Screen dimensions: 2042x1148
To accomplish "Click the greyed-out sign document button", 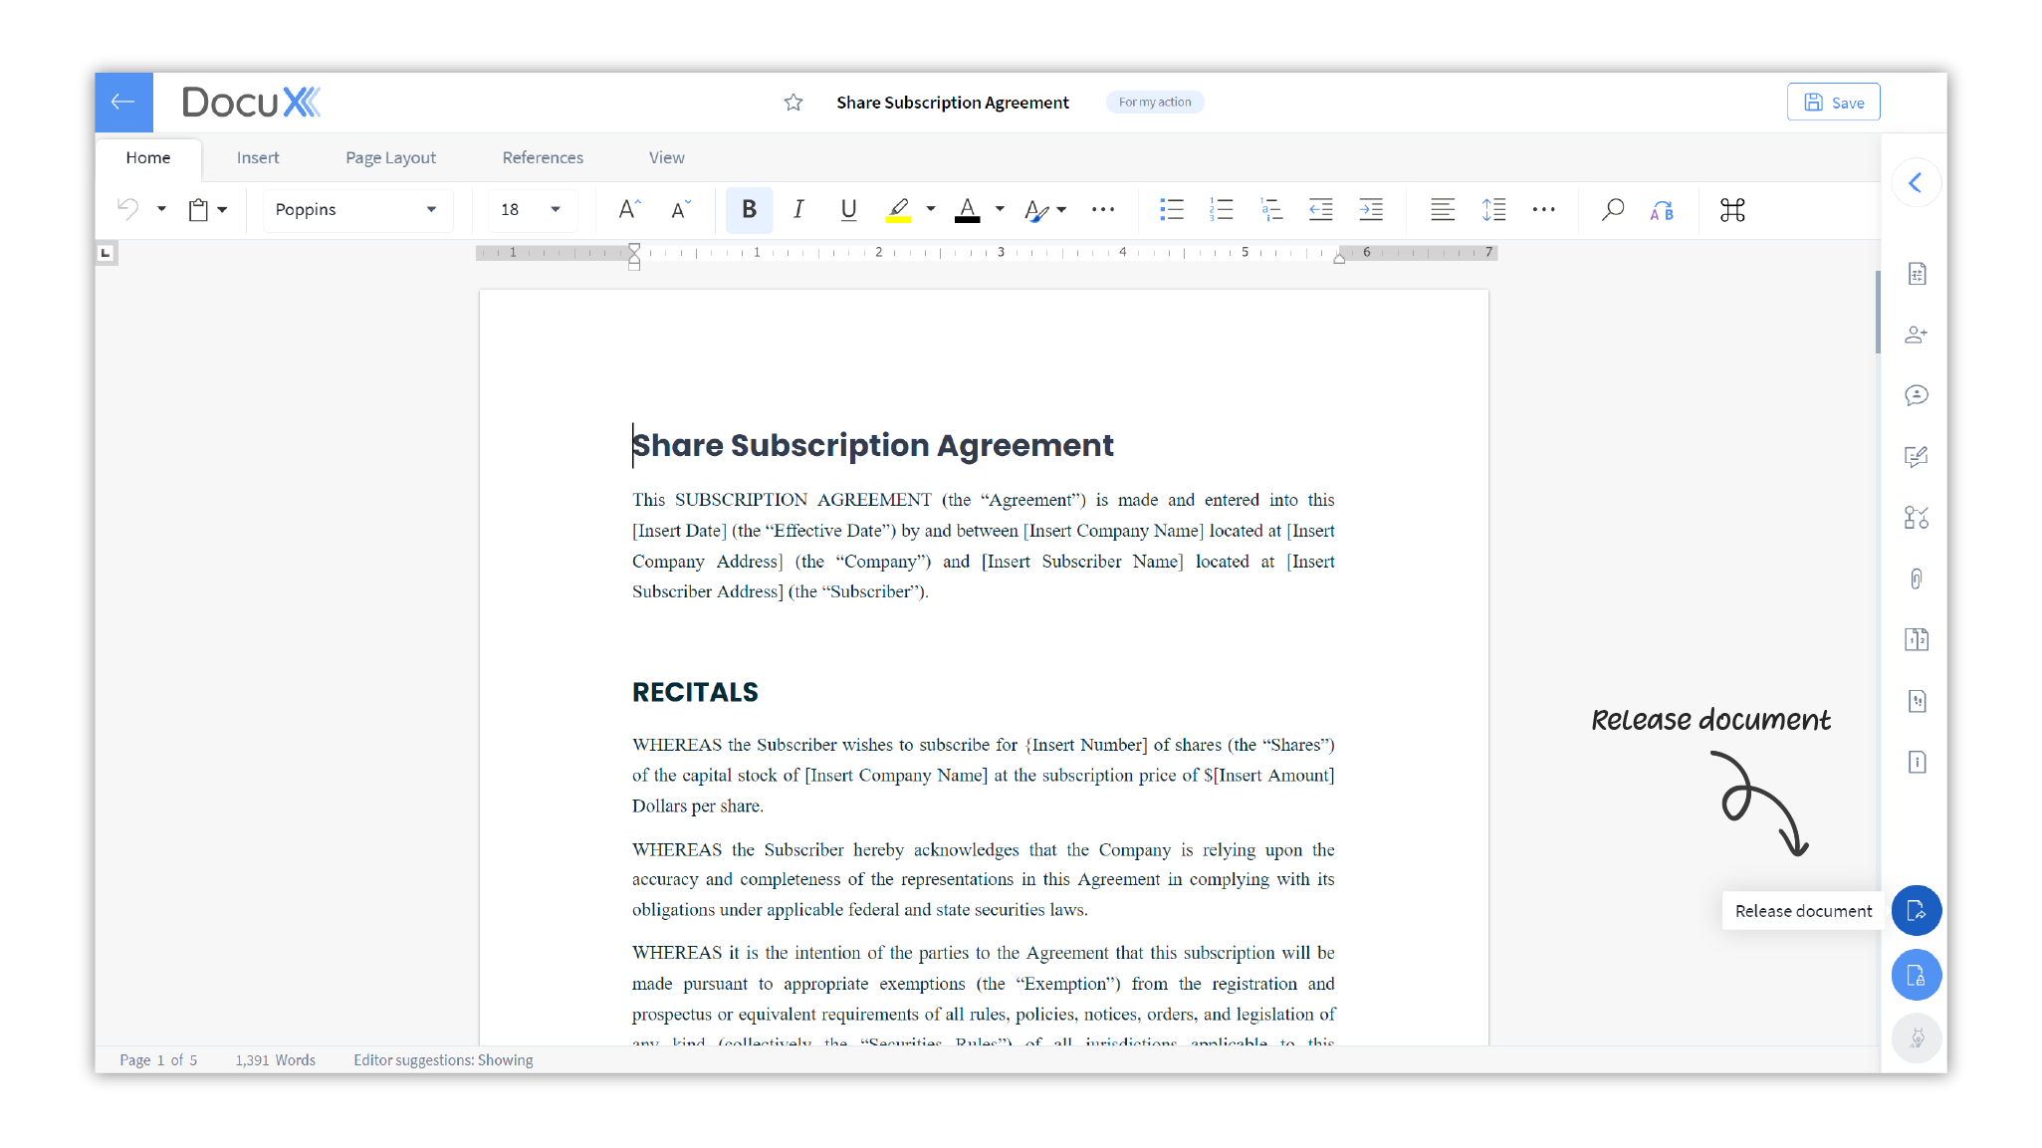I will (1917, 1038).
